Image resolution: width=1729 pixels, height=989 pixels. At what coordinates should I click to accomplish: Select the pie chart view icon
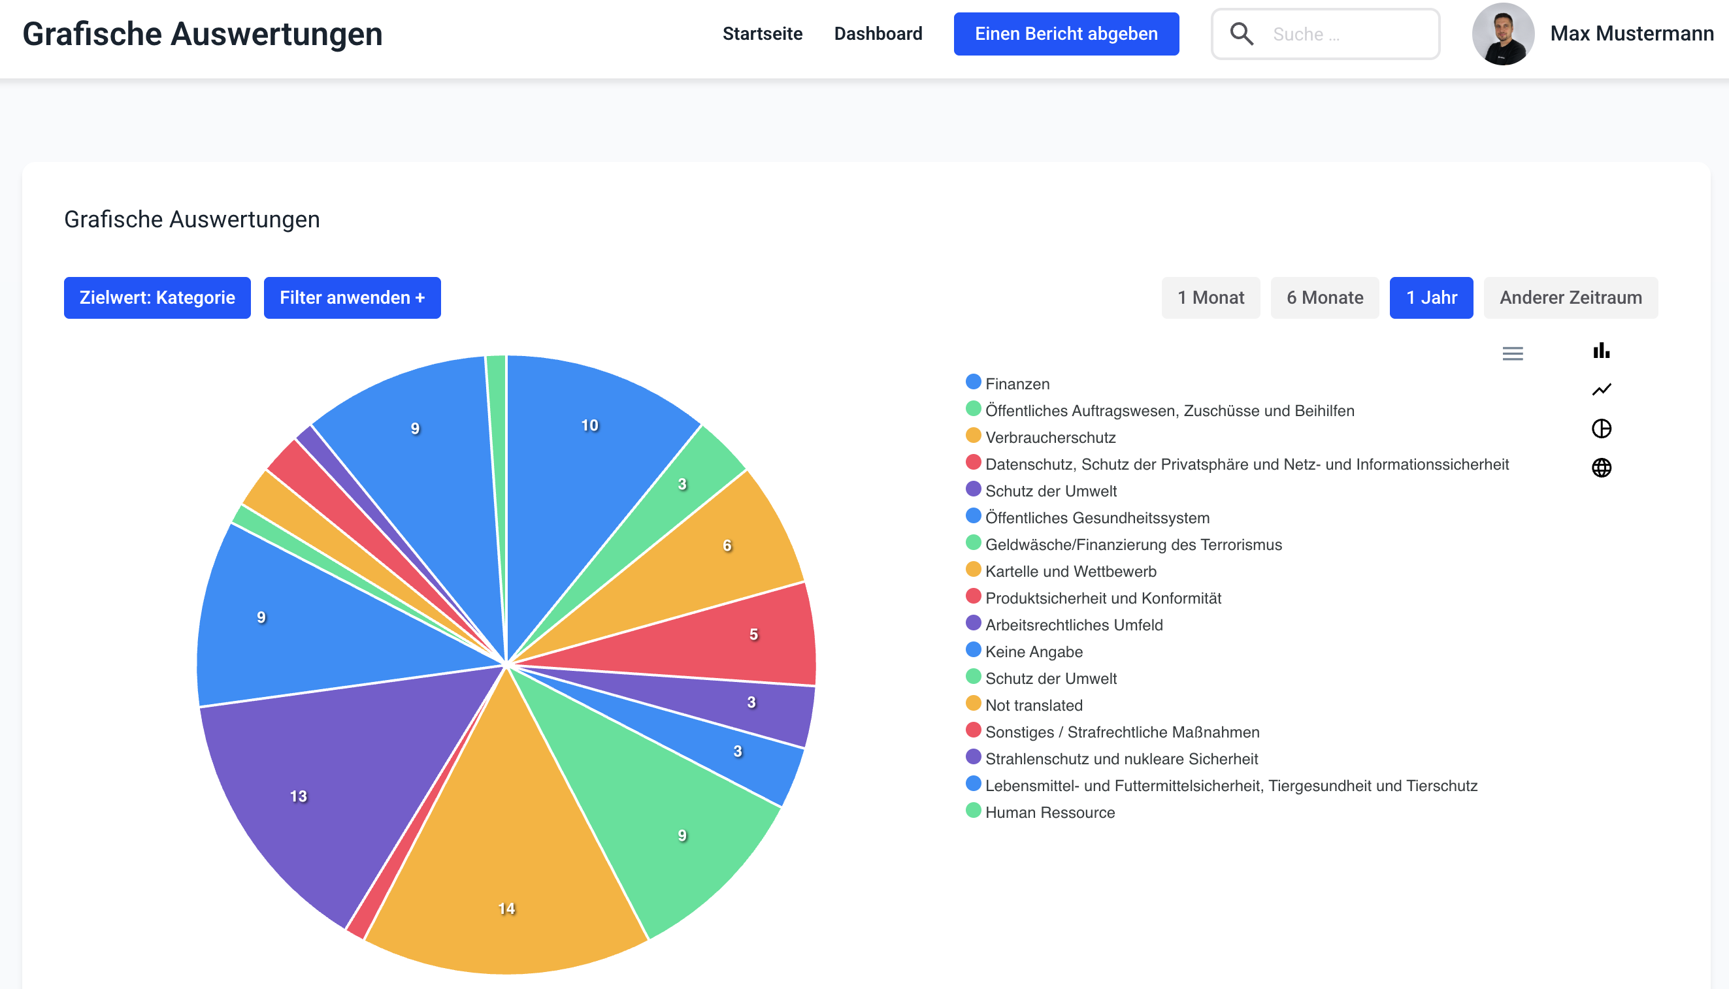pos(1600,428)
